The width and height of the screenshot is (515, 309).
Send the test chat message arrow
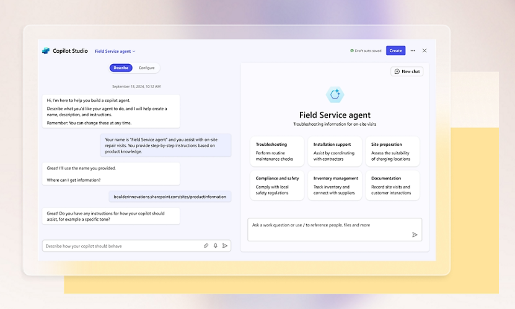[x=415, y=235]
